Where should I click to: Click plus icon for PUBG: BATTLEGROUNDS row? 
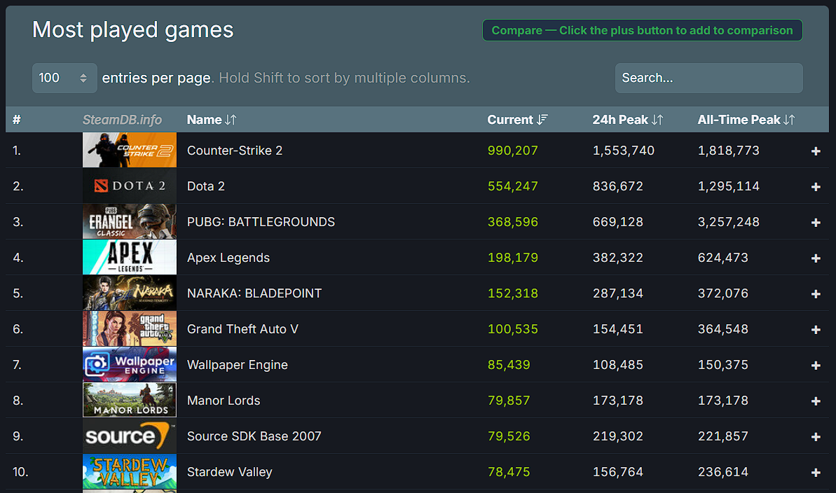(x=815, y=222)
